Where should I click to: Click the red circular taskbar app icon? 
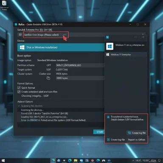(x=93, y=160)
